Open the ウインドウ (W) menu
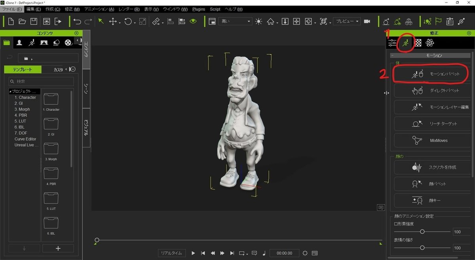The width and height of the screenshot is (475, 260). (175, 9)
